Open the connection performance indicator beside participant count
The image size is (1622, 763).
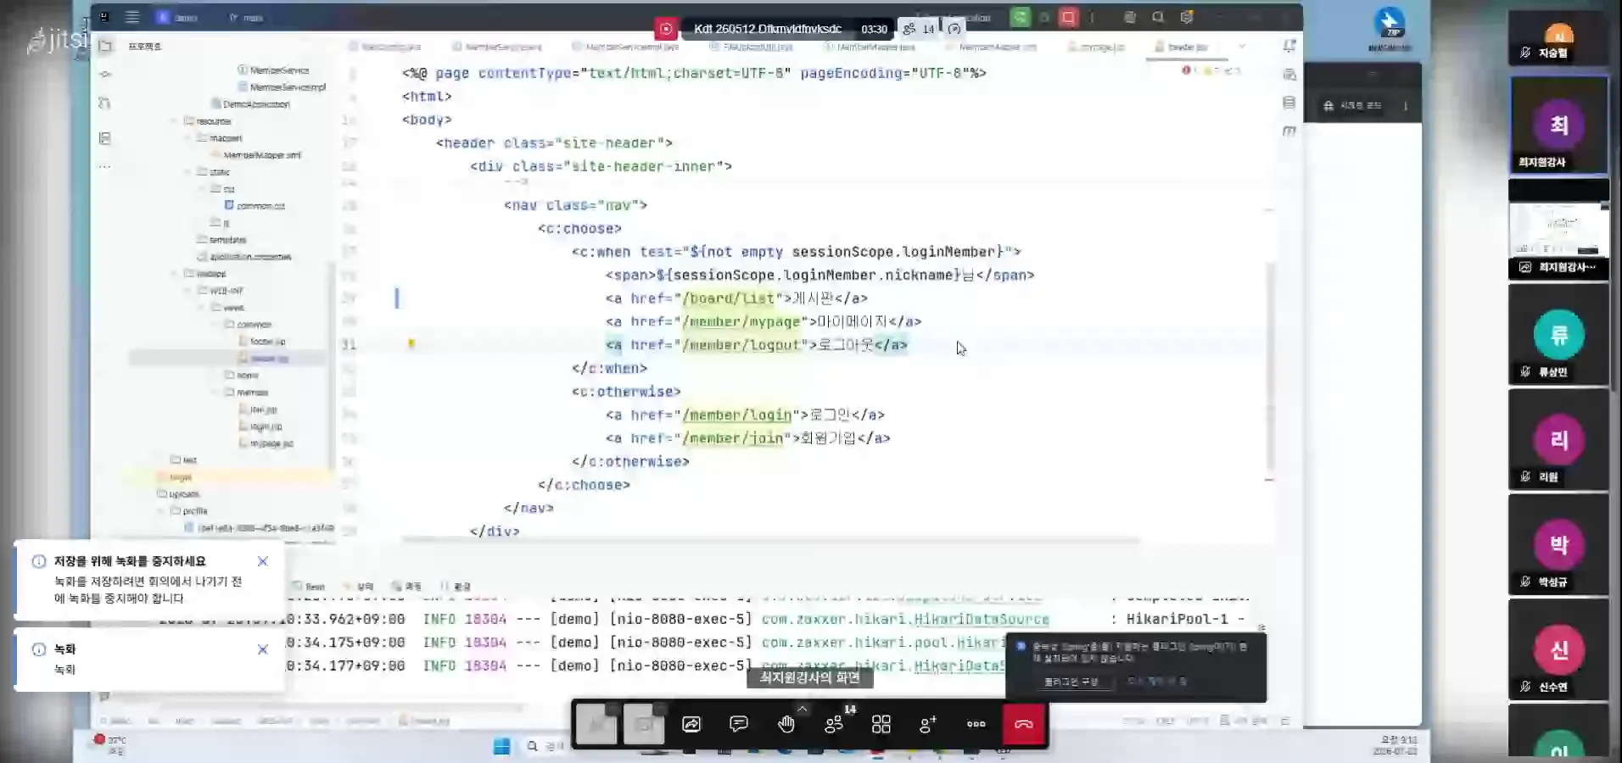[x=954, y=29]
